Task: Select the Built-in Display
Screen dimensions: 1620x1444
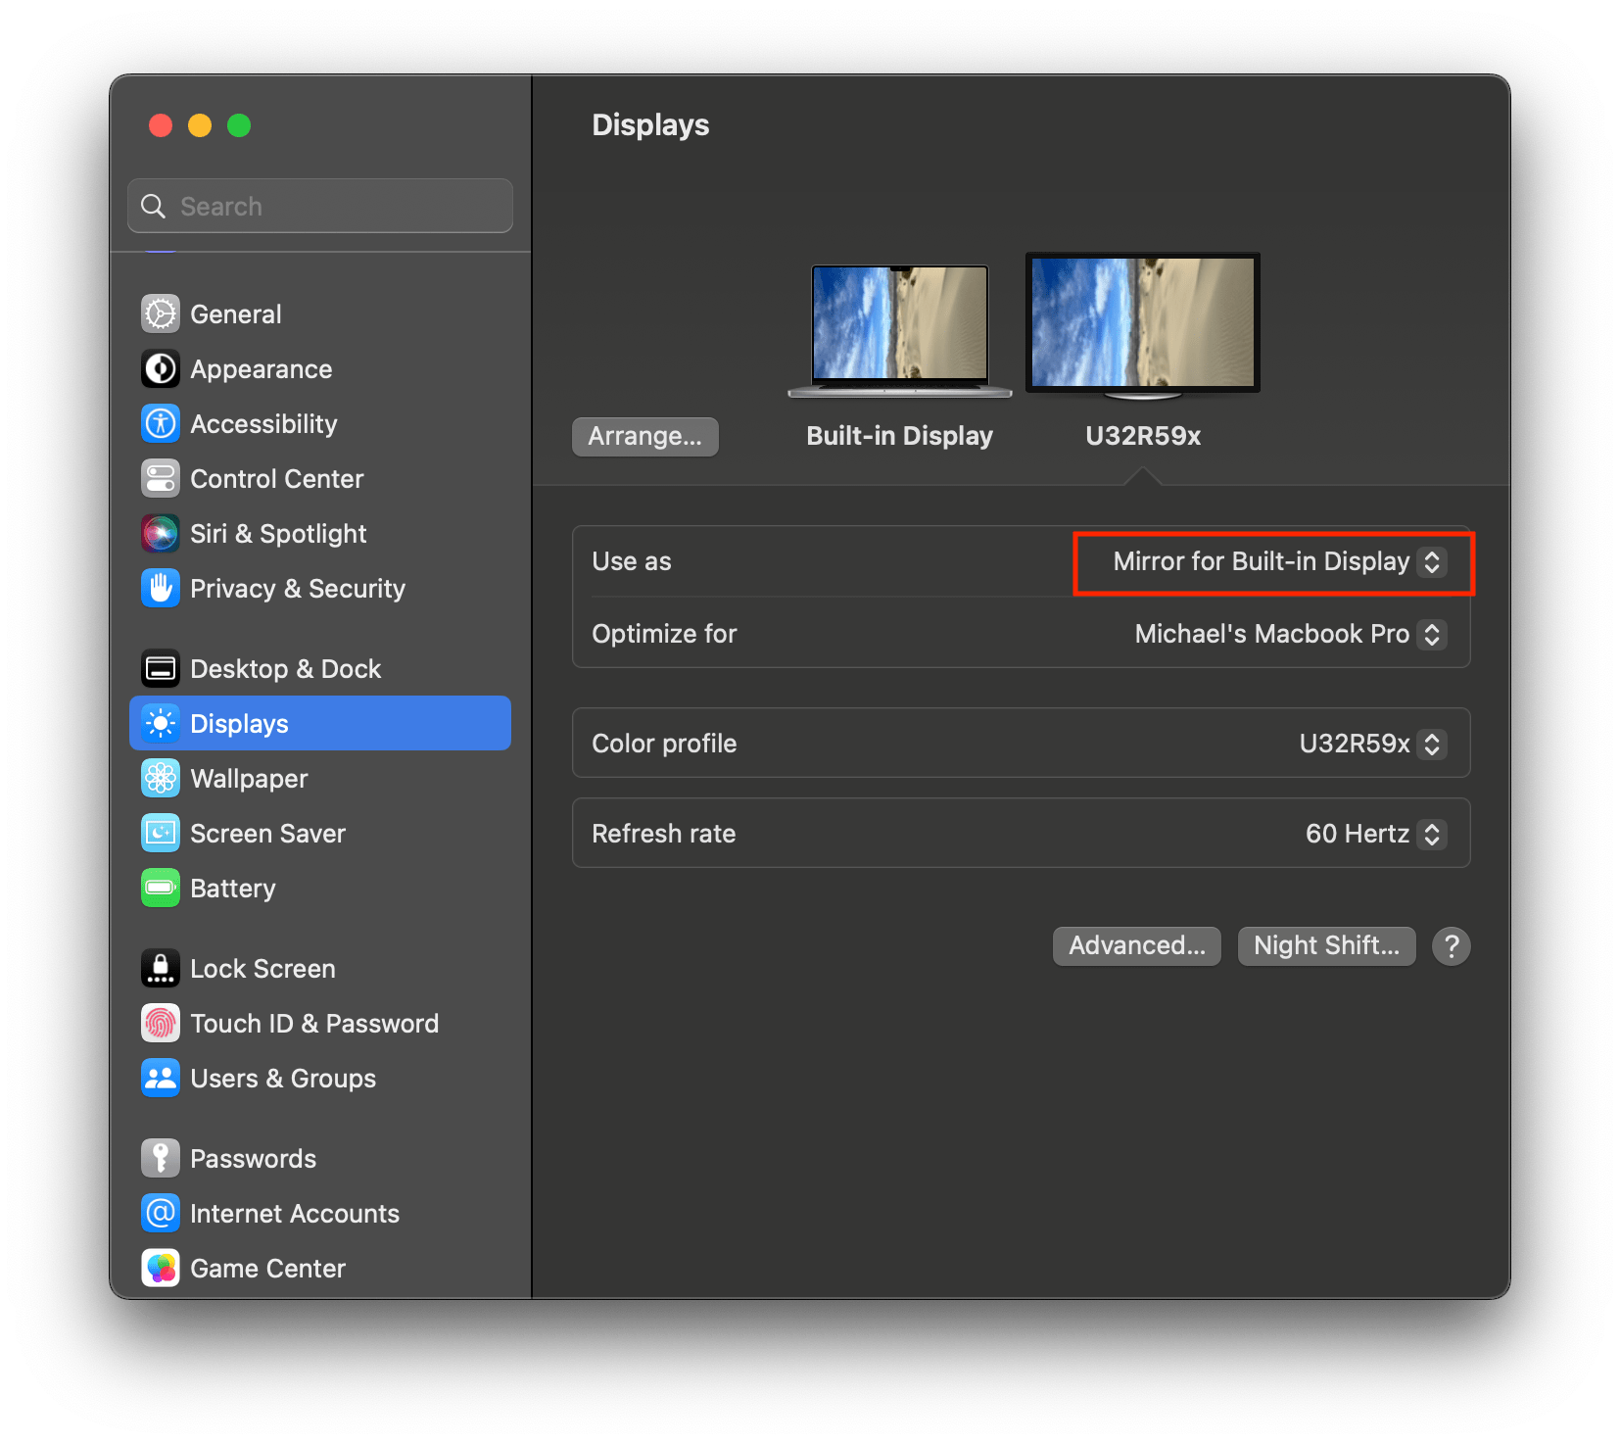Action: [x=898, y=328]
